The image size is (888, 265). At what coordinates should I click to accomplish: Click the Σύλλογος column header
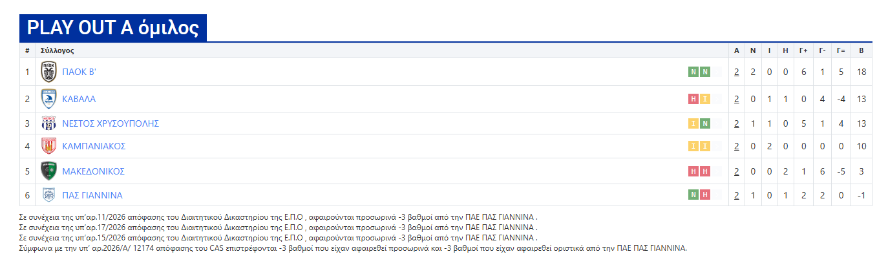click(57, 50)
